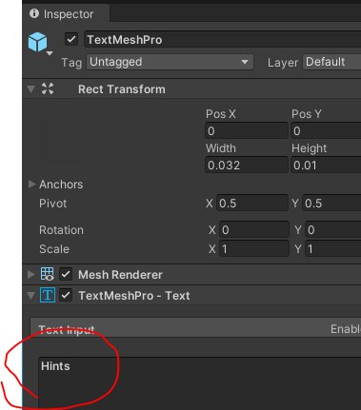Expand the Anchors foldout

[31, 185]
